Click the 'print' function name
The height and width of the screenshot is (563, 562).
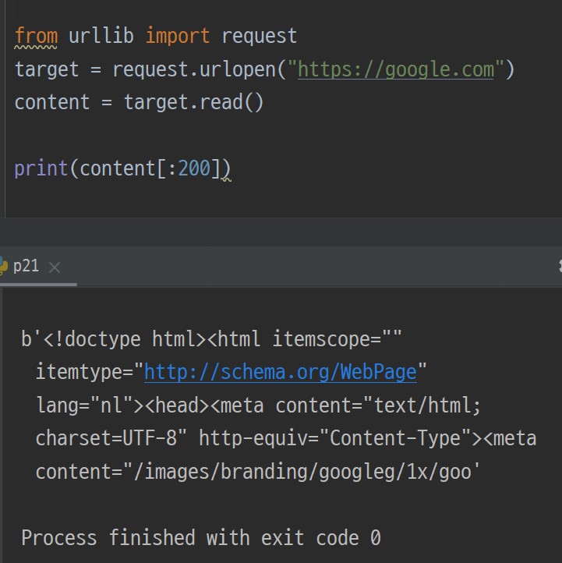coord(41,168)
